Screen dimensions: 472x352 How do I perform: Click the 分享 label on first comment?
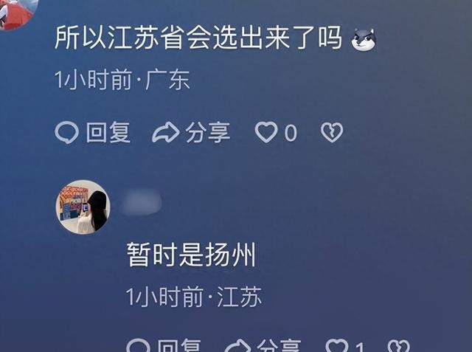point(208,132)
